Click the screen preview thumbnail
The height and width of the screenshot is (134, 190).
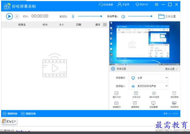point(145,43)
